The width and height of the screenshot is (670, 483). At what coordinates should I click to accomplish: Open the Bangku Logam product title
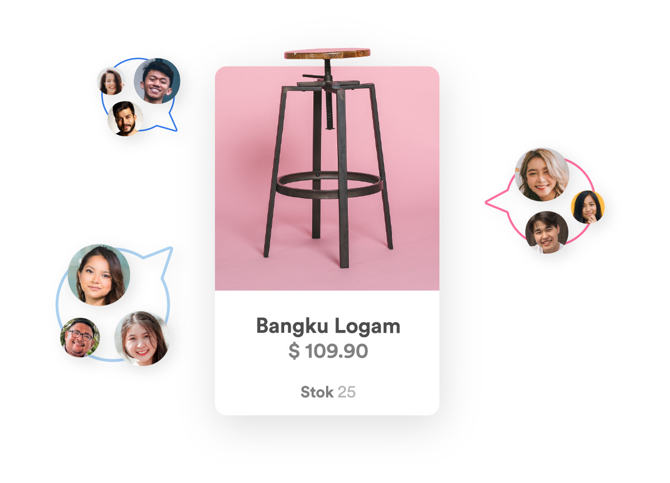pos(328,326)
